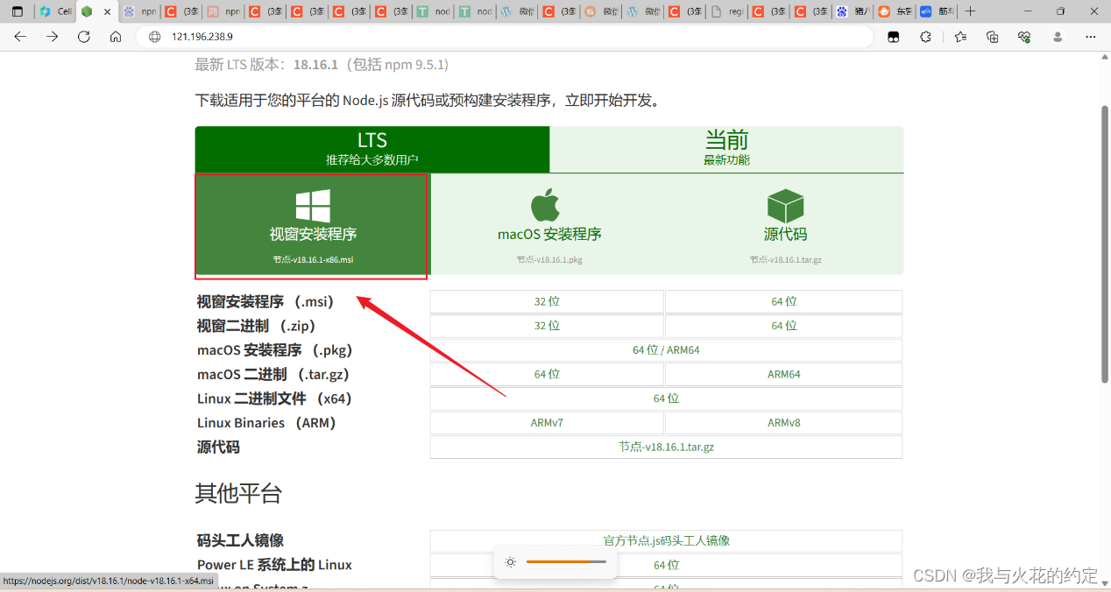Go to the browser home page

pos(116,37)
